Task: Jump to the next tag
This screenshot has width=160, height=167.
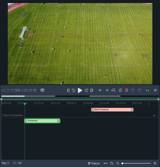Action: point(92,90)
